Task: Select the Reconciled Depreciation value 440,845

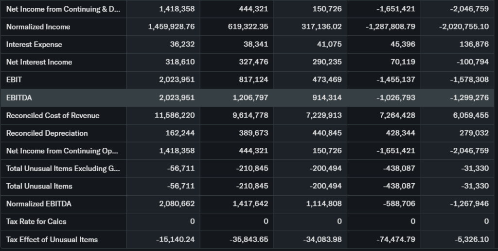Action: (x=326, y=133)
